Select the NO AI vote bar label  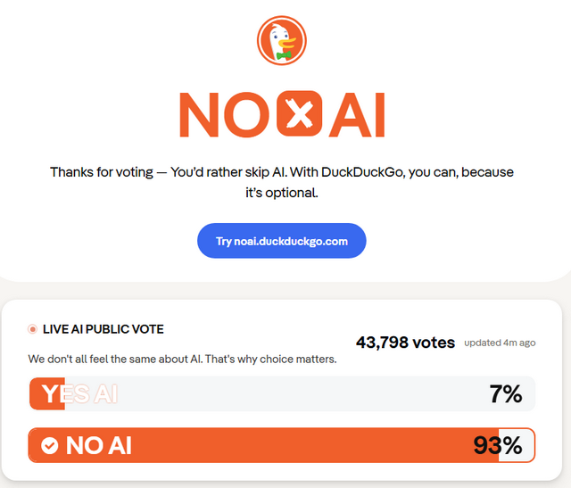tap(98, 445)
